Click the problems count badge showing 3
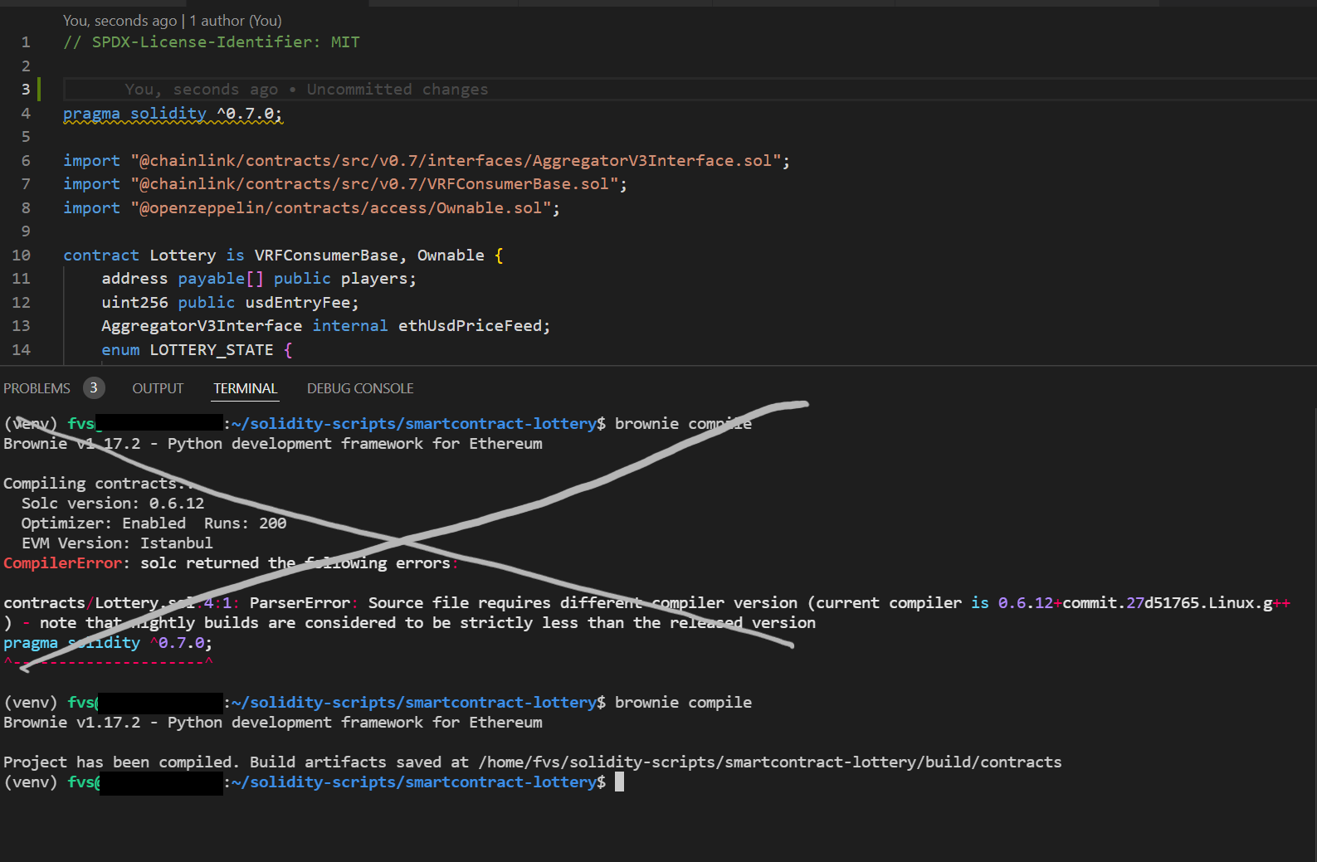Viewport: 1317px width, 862px height. click(x=94, y=387)
